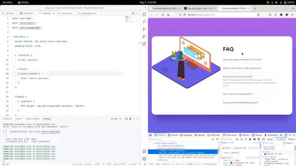The image size is (296, 166).
Task: Switch to the Layout sidebar tab
Action: pos(270,139)
